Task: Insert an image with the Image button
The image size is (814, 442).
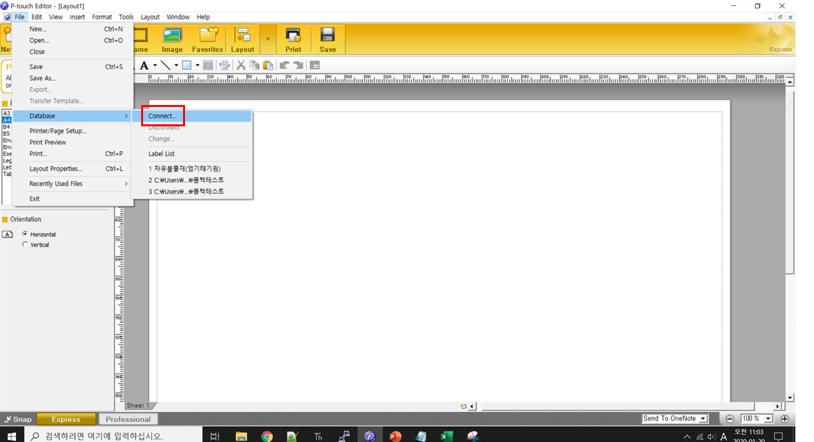Action: (x=172, y=40)
